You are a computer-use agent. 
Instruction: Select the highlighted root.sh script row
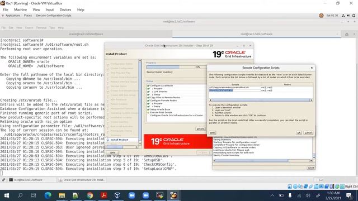click(x=235, y=90)
